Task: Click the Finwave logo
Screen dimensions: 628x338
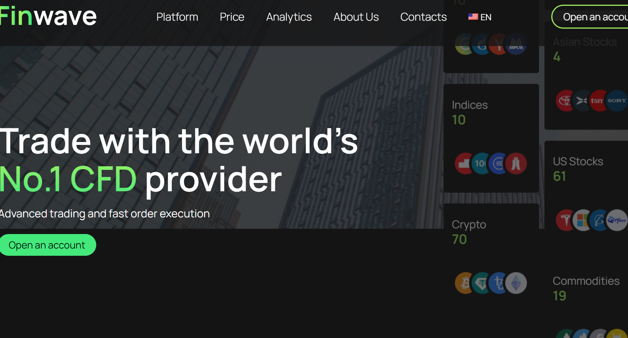Action: point(48,16)
